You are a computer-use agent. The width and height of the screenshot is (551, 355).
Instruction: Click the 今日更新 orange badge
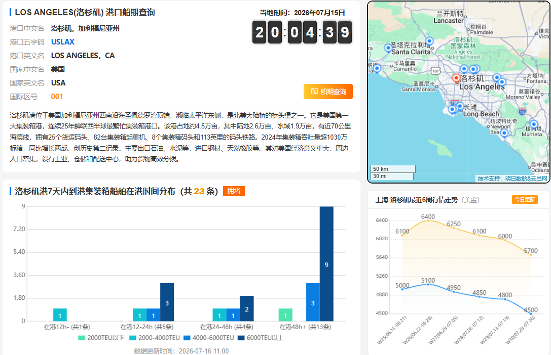coord(525,200)
